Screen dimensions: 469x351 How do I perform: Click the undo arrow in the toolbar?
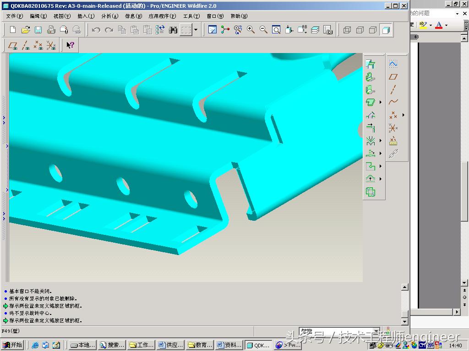(96, 30)
